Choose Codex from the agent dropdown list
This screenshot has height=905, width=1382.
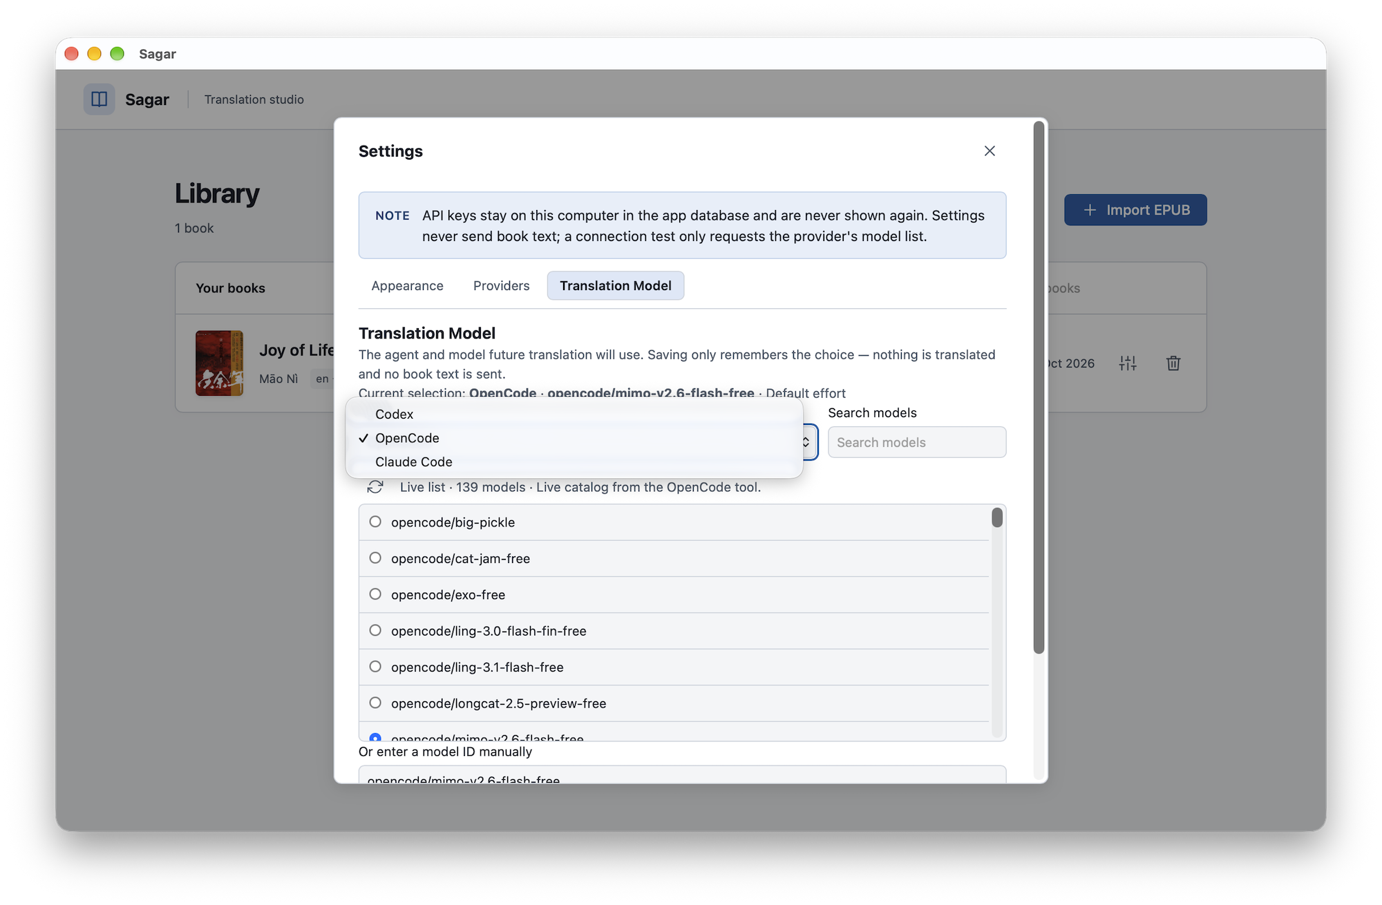[x=574, y=414]
